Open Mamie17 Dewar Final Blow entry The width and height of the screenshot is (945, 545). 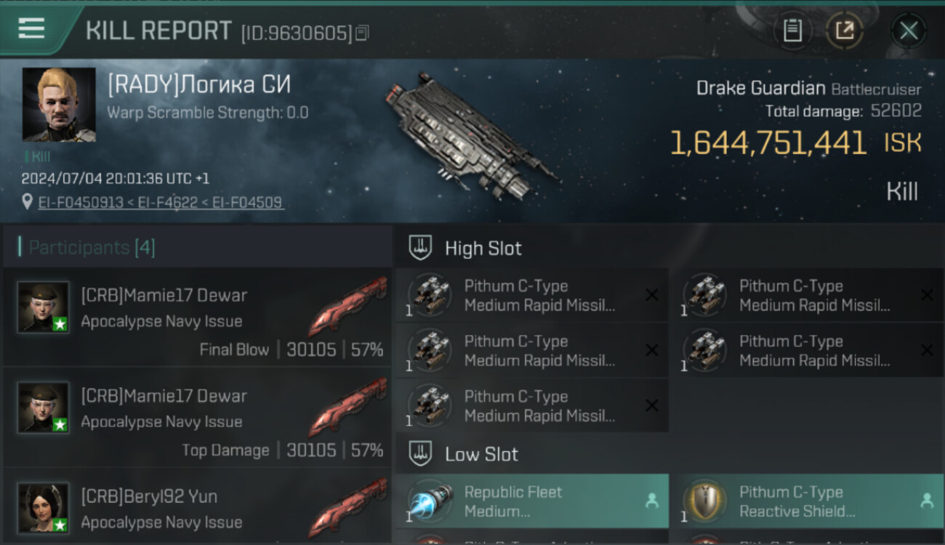click(x=198, y=318)
